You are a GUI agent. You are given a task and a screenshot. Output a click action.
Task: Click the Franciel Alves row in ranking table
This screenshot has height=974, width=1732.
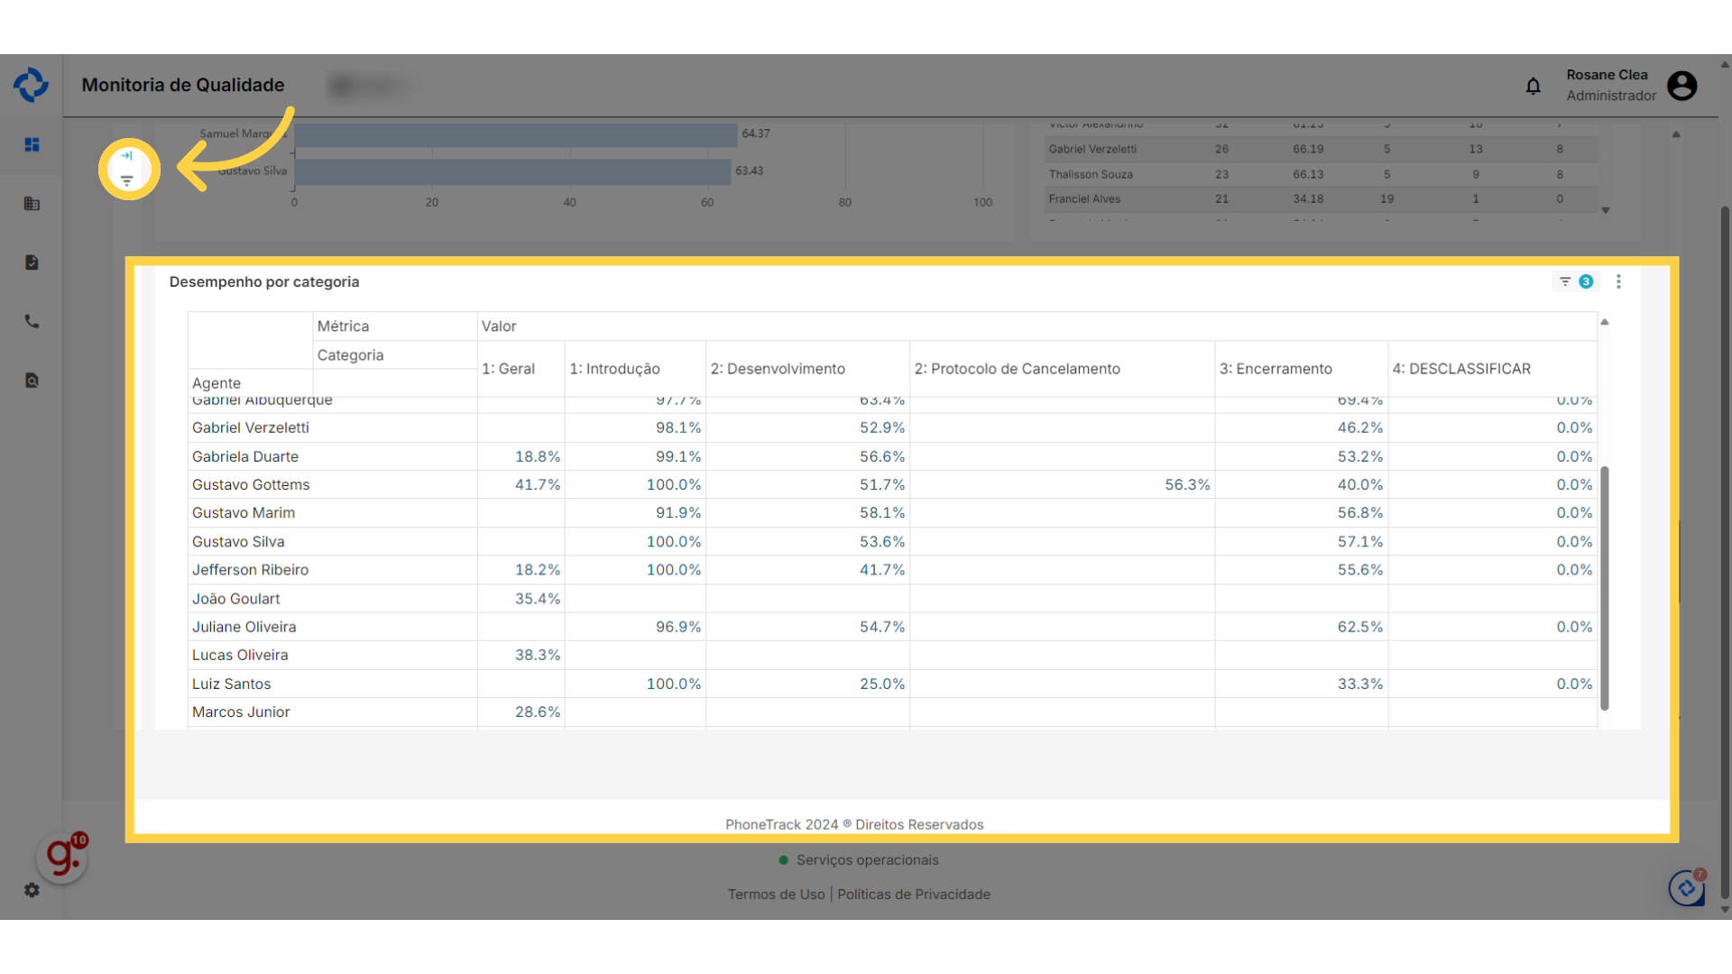1321,198
